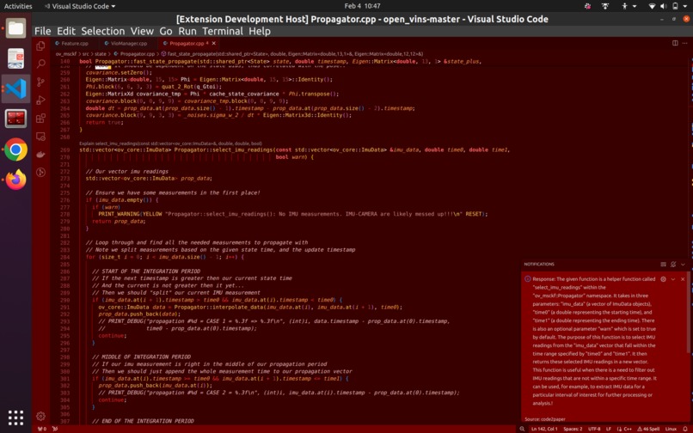Open the 46 Spell status item
The width and height of the screenshot is (693, 433).
[648, 429]
